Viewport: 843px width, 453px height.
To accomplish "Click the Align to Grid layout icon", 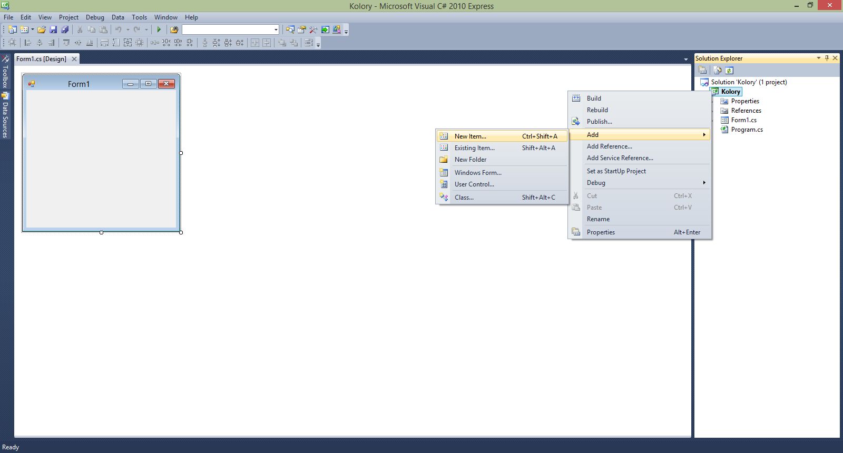I will 12,43.
